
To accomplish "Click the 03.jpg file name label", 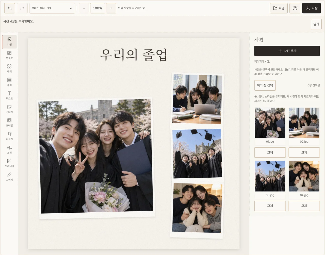I will tap(270, 195).
